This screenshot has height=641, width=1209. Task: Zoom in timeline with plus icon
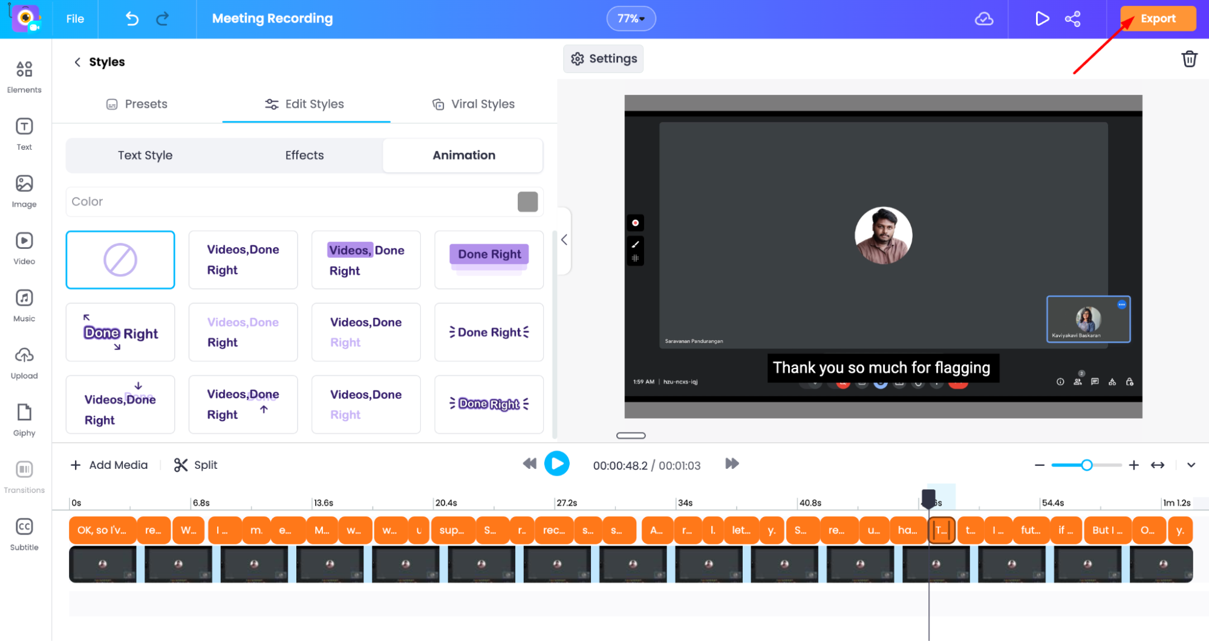tap(1134, 465)
